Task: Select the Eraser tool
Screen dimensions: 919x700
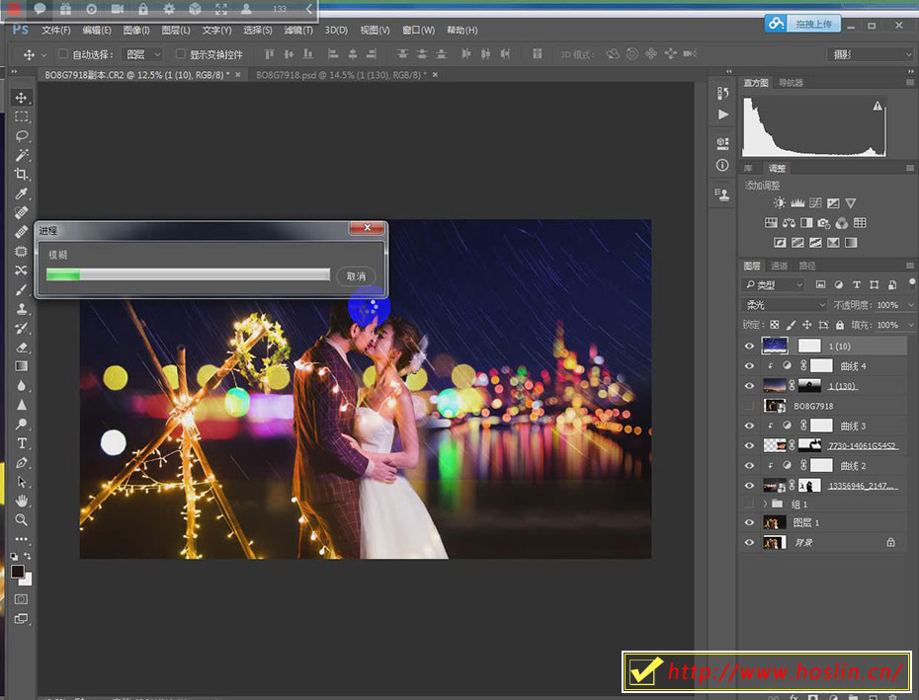Action: (21, 348)
